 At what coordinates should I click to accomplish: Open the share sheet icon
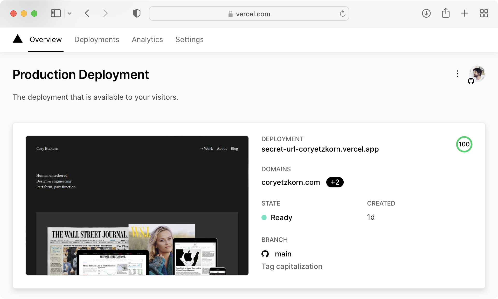click(x=446, y=13)
